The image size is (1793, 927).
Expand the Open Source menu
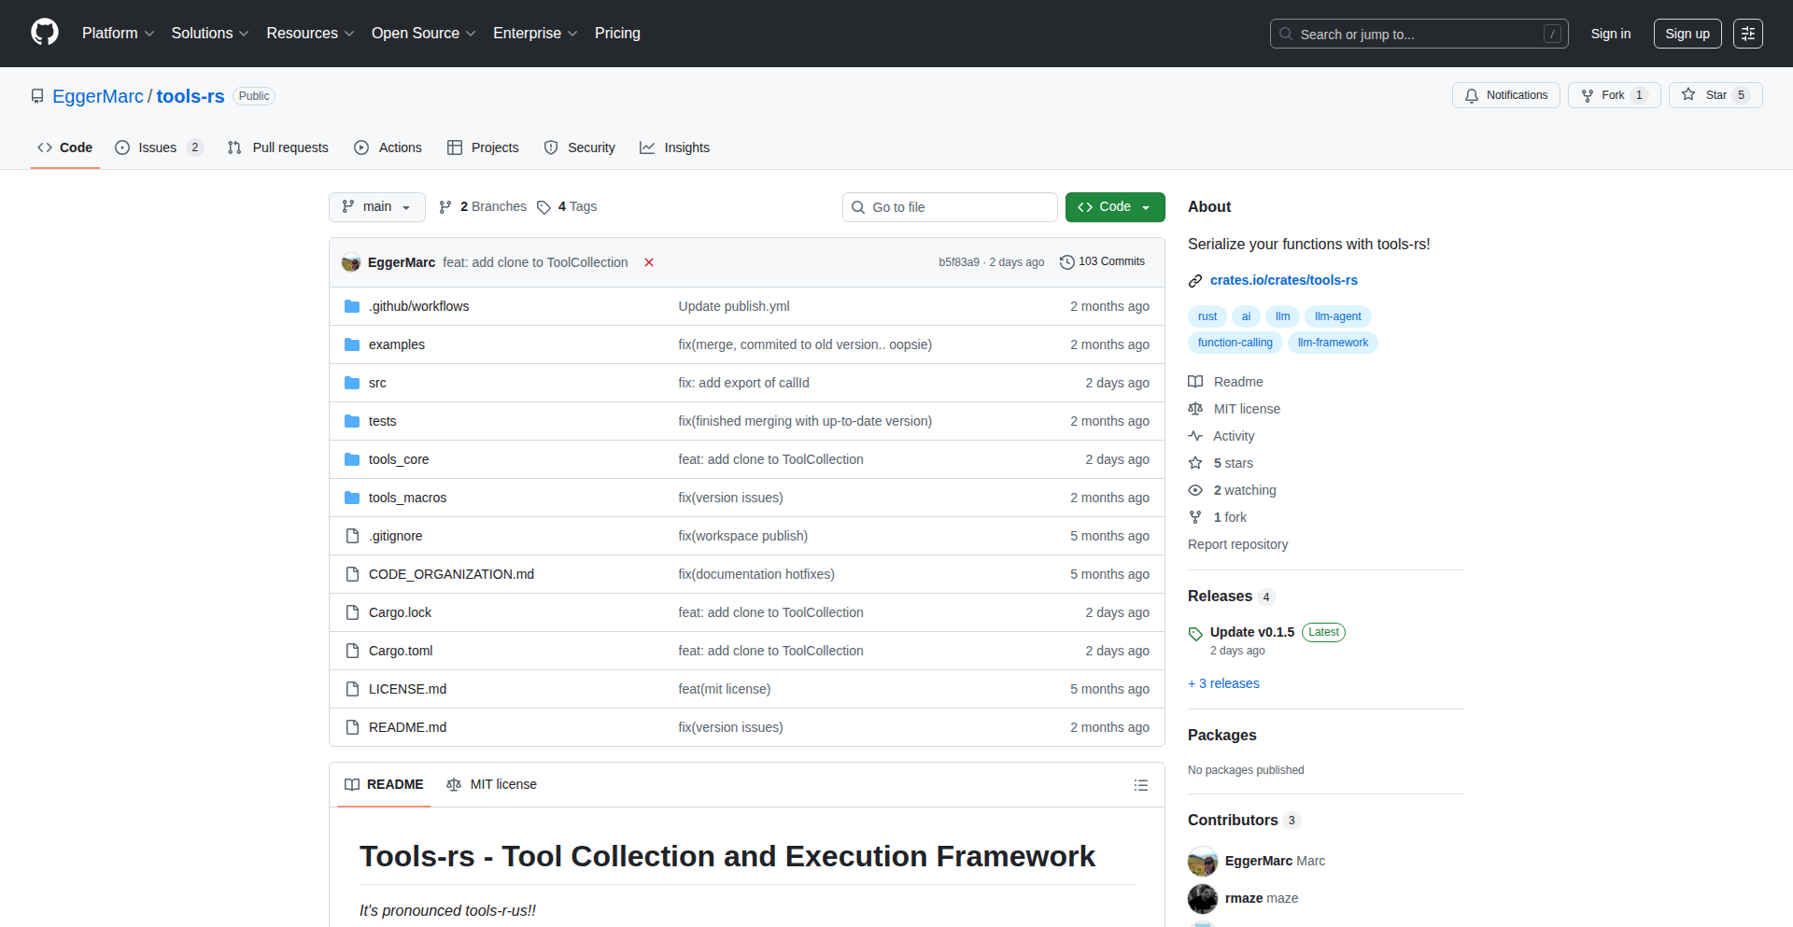[423, 34]
